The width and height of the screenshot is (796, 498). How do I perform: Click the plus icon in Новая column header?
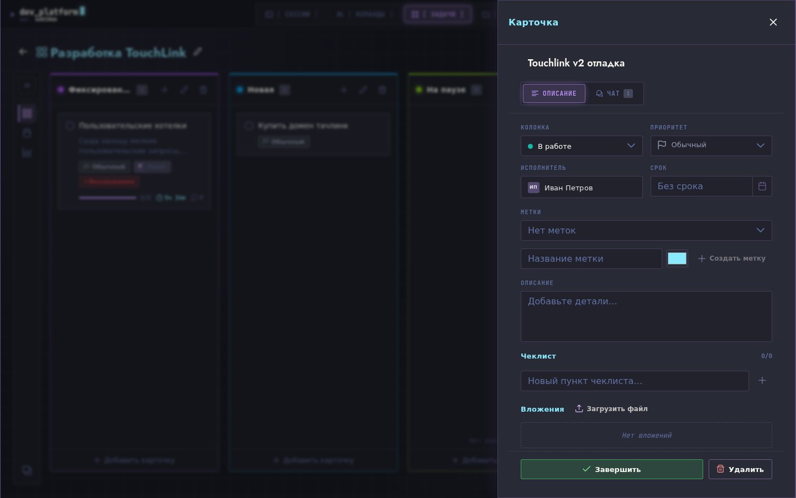click(x=343, y=90)
